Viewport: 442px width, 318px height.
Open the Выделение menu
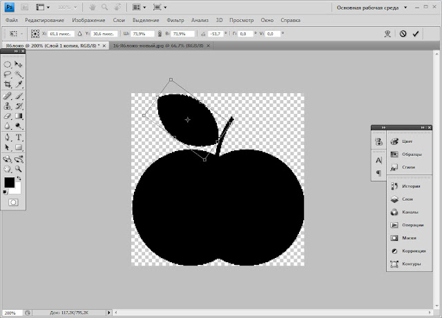(146, 20)
